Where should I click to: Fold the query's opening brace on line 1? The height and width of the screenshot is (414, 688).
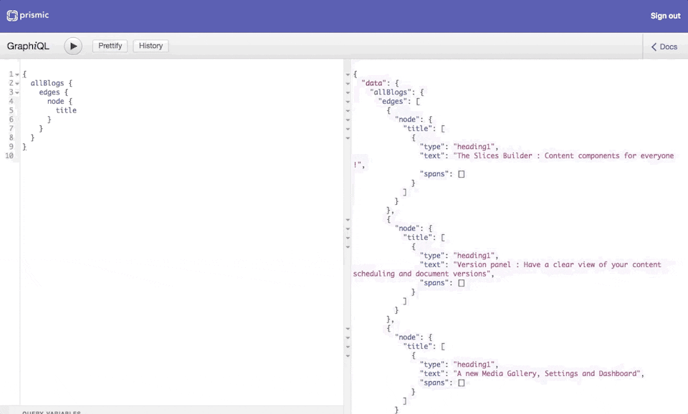pos(17,74)
